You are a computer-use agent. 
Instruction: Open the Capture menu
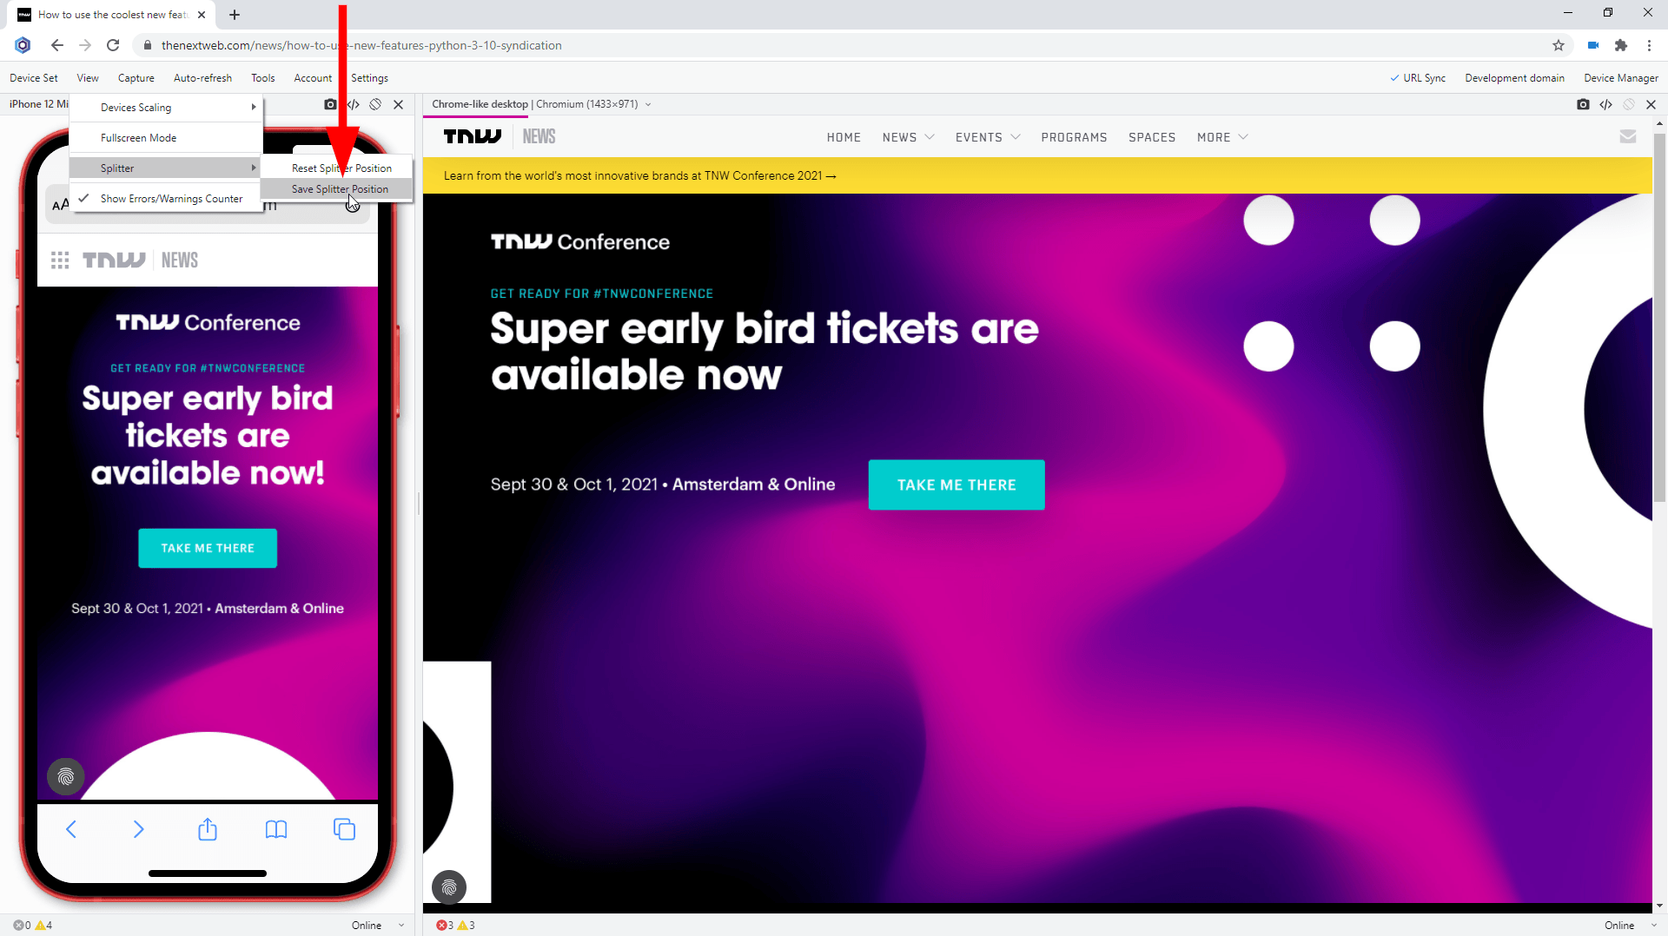click(x=136, y=78)
